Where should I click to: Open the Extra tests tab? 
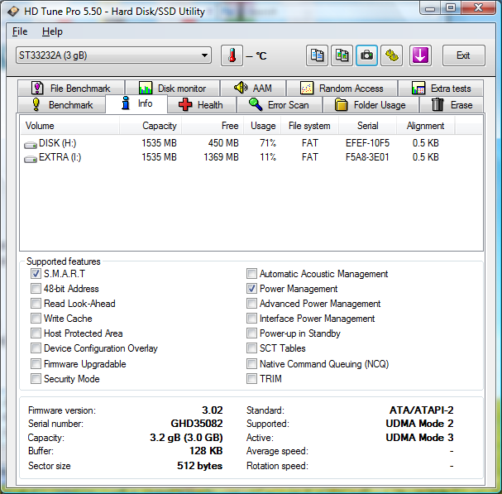click(441, 88)
